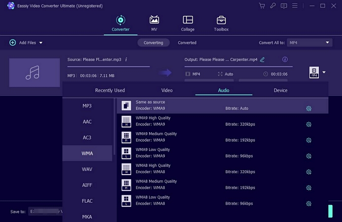
Task: Open settings gear for WMA8 Medium Quality
Action: [308, 188]
